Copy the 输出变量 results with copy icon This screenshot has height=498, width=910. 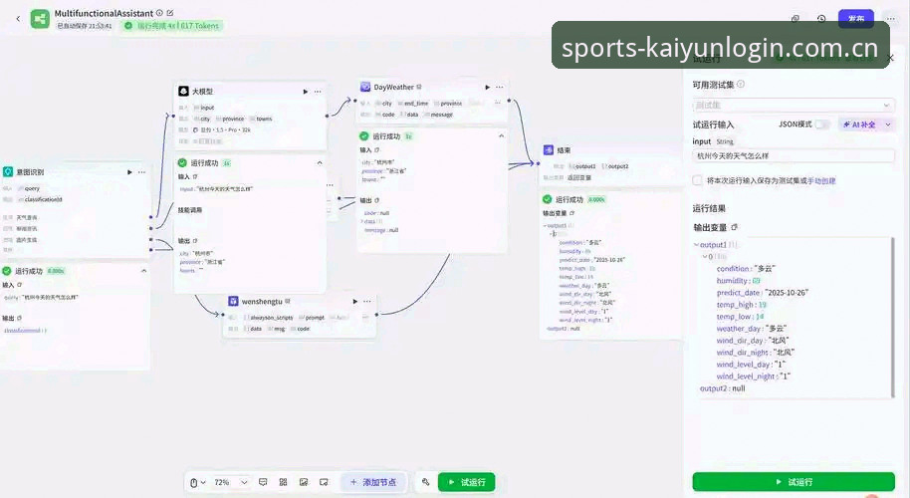734,227
